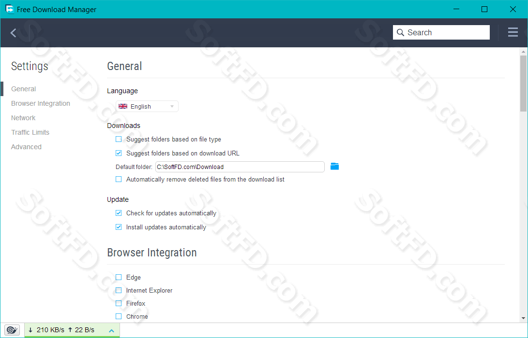This screenshot has width=528, height=338.
Task: Click the Search input field
Action: 441,32
